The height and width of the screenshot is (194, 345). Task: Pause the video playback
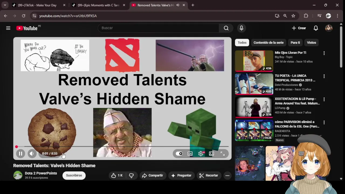[x=20, y=154]
